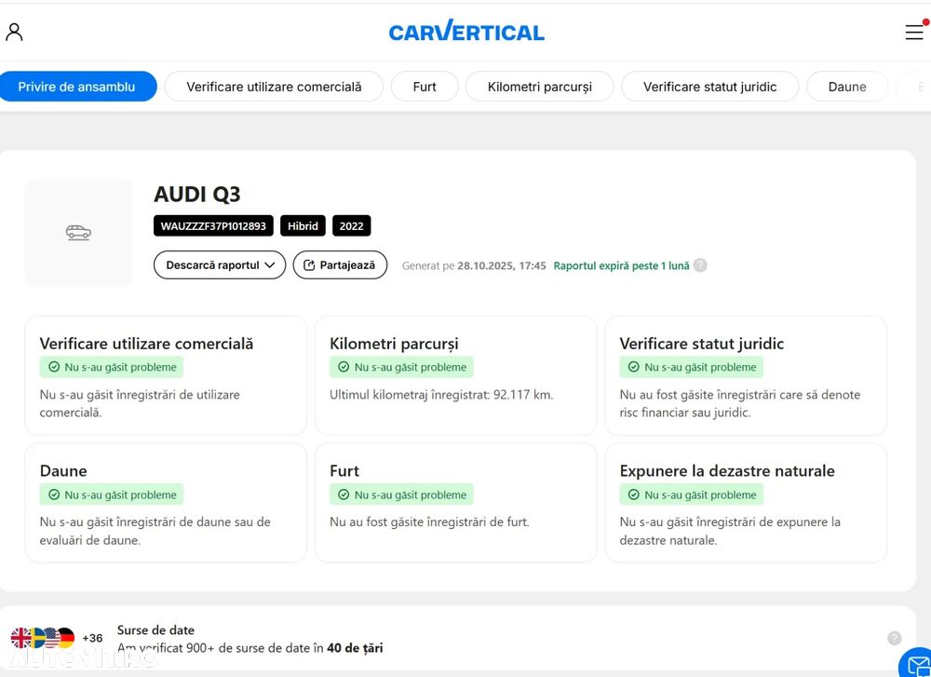Go to Verificare statut juridic tab
Viewport: 931px width, 677px height.
coord(710,87)
